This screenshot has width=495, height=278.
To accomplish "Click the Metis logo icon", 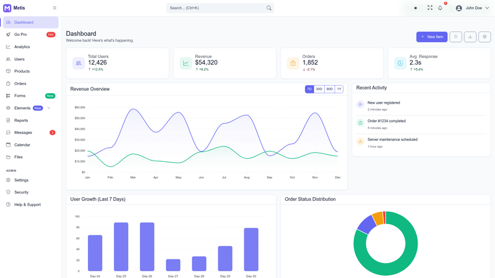I will [x=7, y=8].
